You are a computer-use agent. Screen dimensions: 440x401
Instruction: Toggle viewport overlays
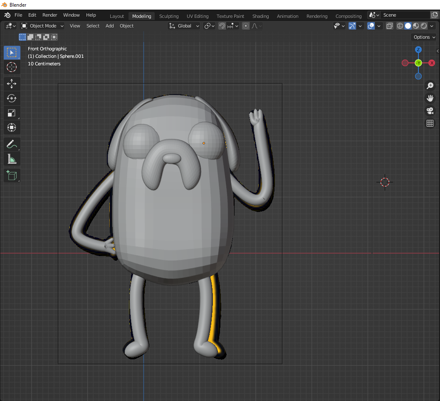(x=371, y=26)
